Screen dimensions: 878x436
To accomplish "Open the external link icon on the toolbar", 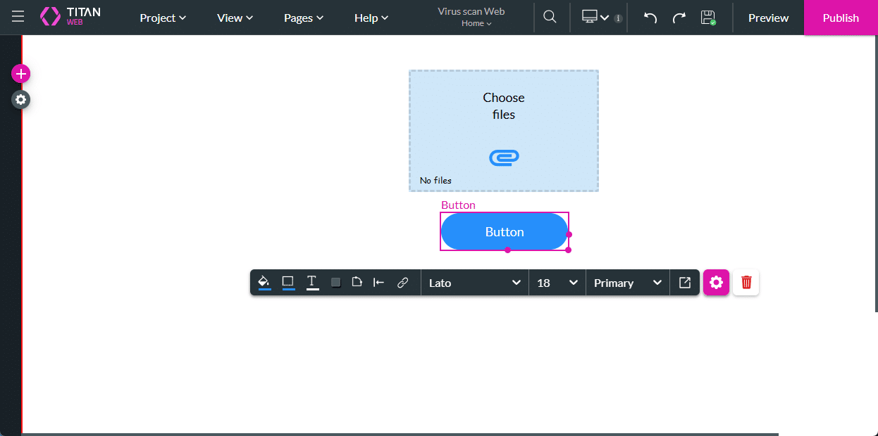I will (x=684, y=282).
